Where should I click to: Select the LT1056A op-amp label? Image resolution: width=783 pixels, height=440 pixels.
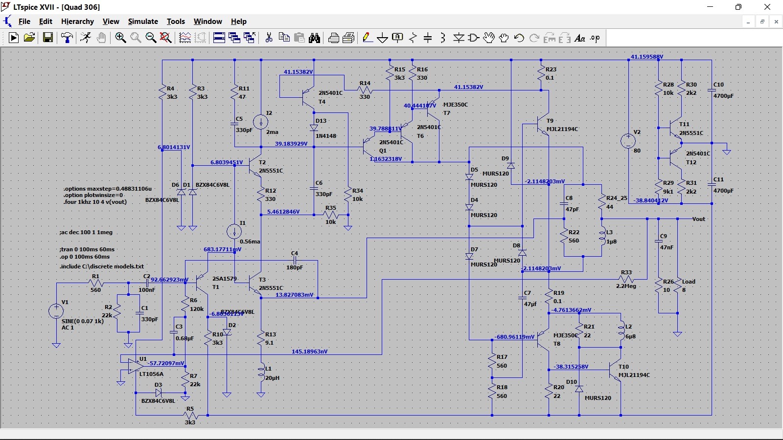point(151,374)
